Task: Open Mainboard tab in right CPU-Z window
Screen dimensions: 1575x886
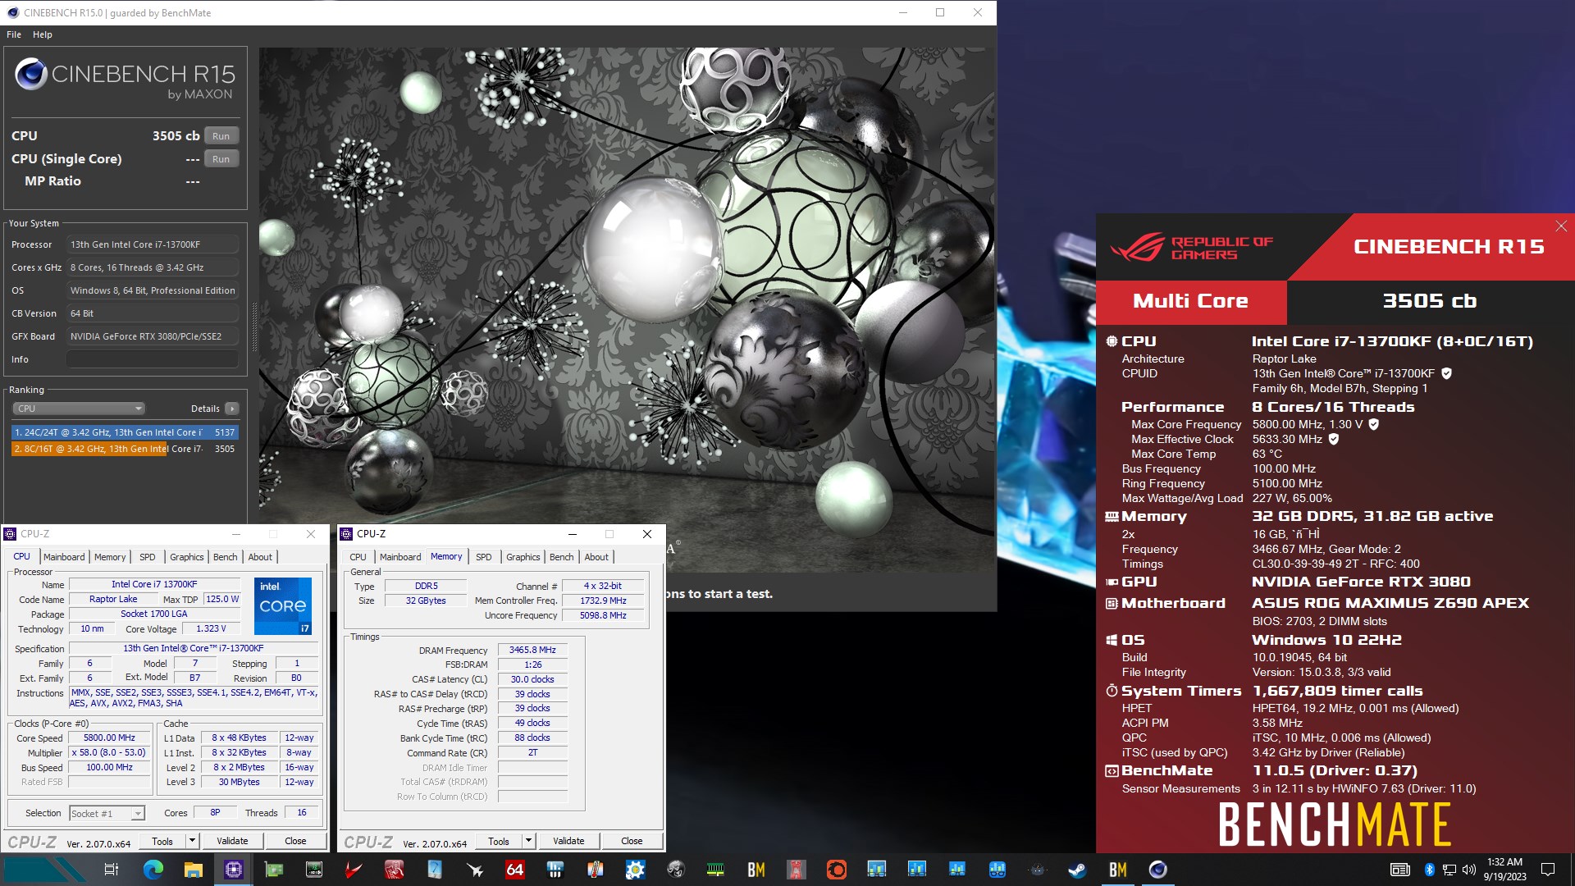Action: point(400,557)
